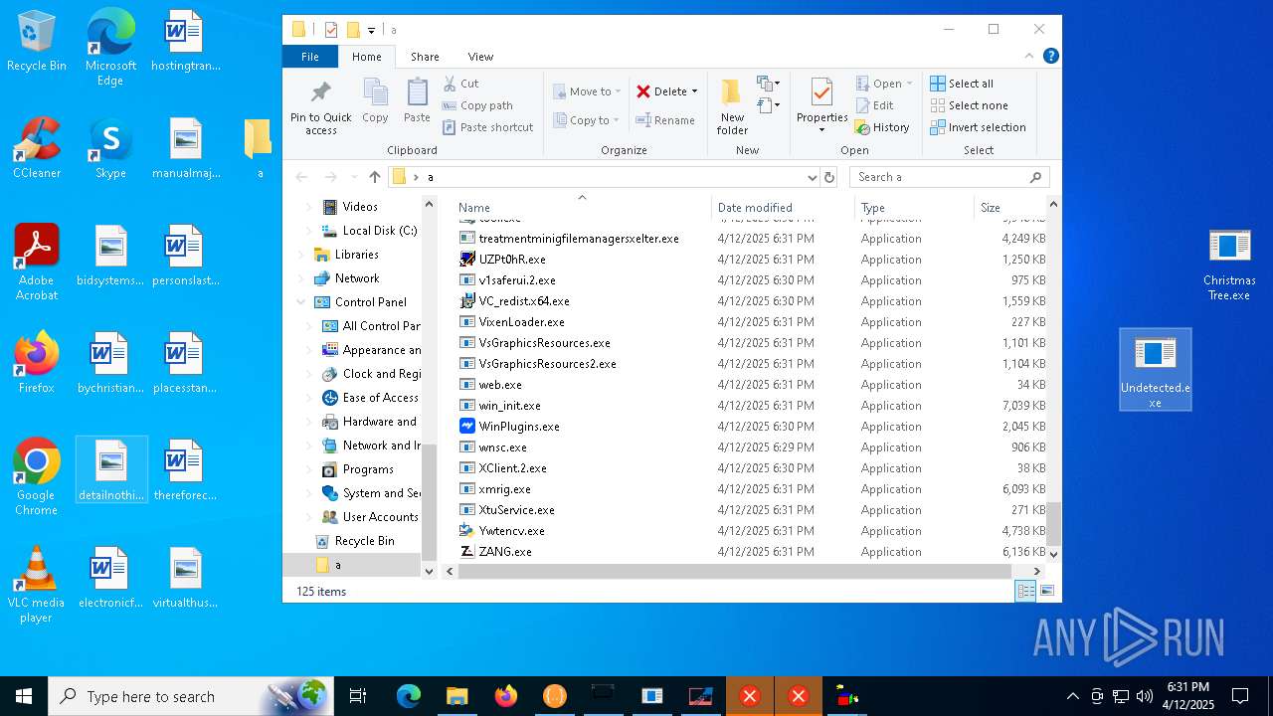This screenshot has width=1273, height=716.
Task: Select VLC media player desktop shortcut
Action: (37, 585)
